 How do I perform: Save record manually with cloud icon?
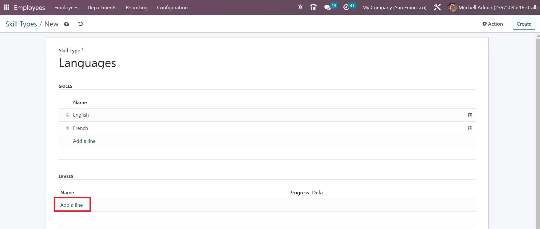click(x=67, y=24)
